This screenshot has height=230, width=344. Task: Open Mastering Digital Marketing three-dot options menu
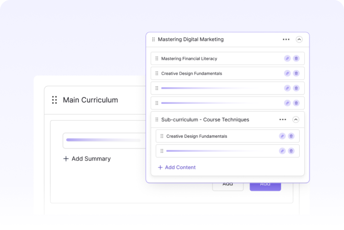[286, 40]
